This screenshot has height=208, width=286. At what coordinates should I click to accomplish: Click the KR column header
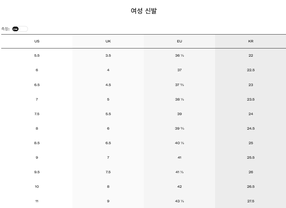coord(251,41)
